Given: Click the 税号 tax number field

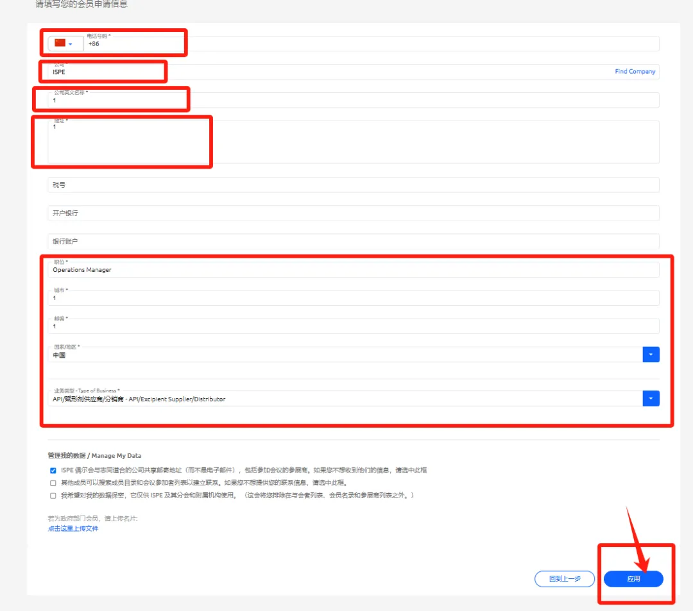Looking at the screenshot, I should [353, 185].
